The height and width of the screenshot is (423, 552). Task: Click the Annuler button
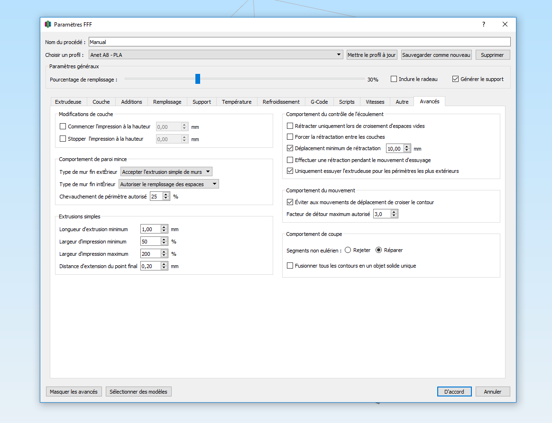pos(493,391)
